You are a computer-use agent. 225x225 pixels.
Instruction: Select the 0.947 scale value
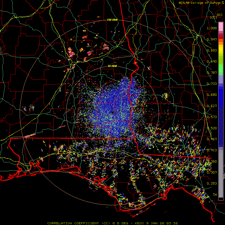[212, 39]
